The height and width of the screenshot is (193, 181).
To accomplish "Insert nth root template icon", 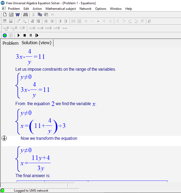I will (x=38, y=21).
